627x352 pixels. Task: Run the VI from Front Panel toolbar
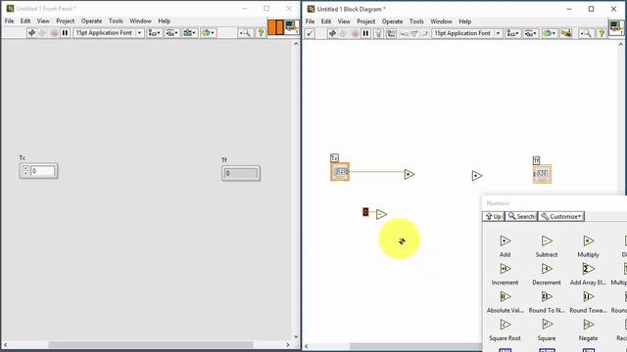[x=31, y=32]
